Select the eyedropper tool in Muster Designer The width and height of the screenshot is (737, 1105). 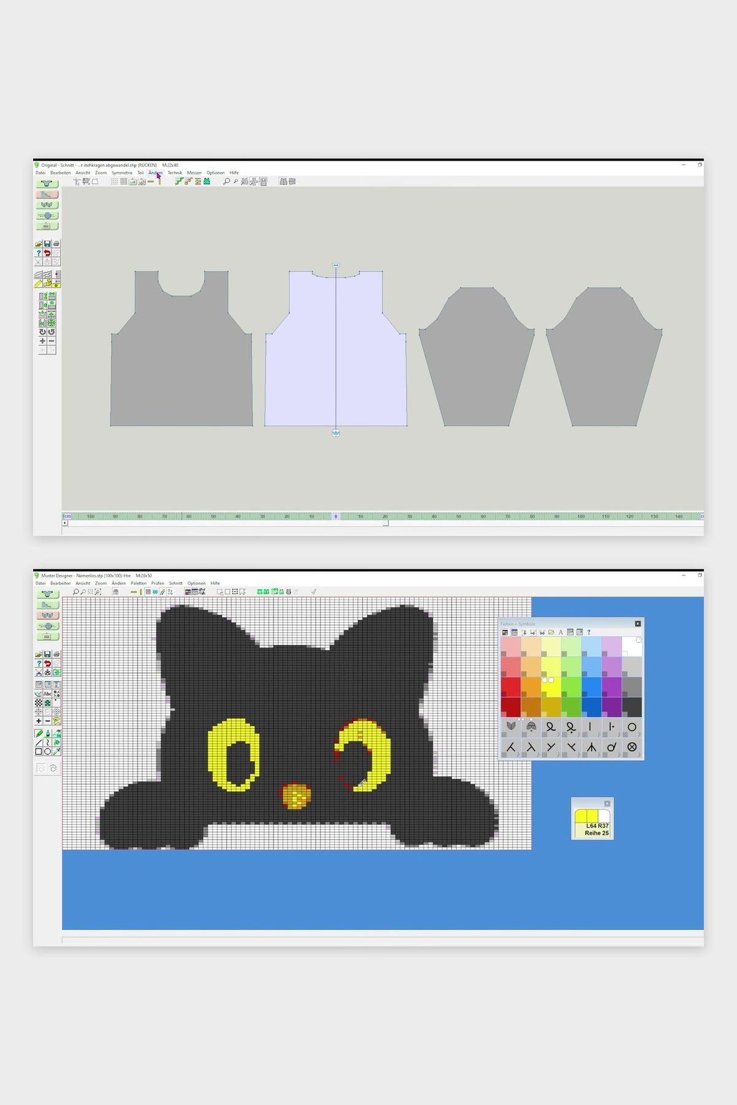[57, 751]
